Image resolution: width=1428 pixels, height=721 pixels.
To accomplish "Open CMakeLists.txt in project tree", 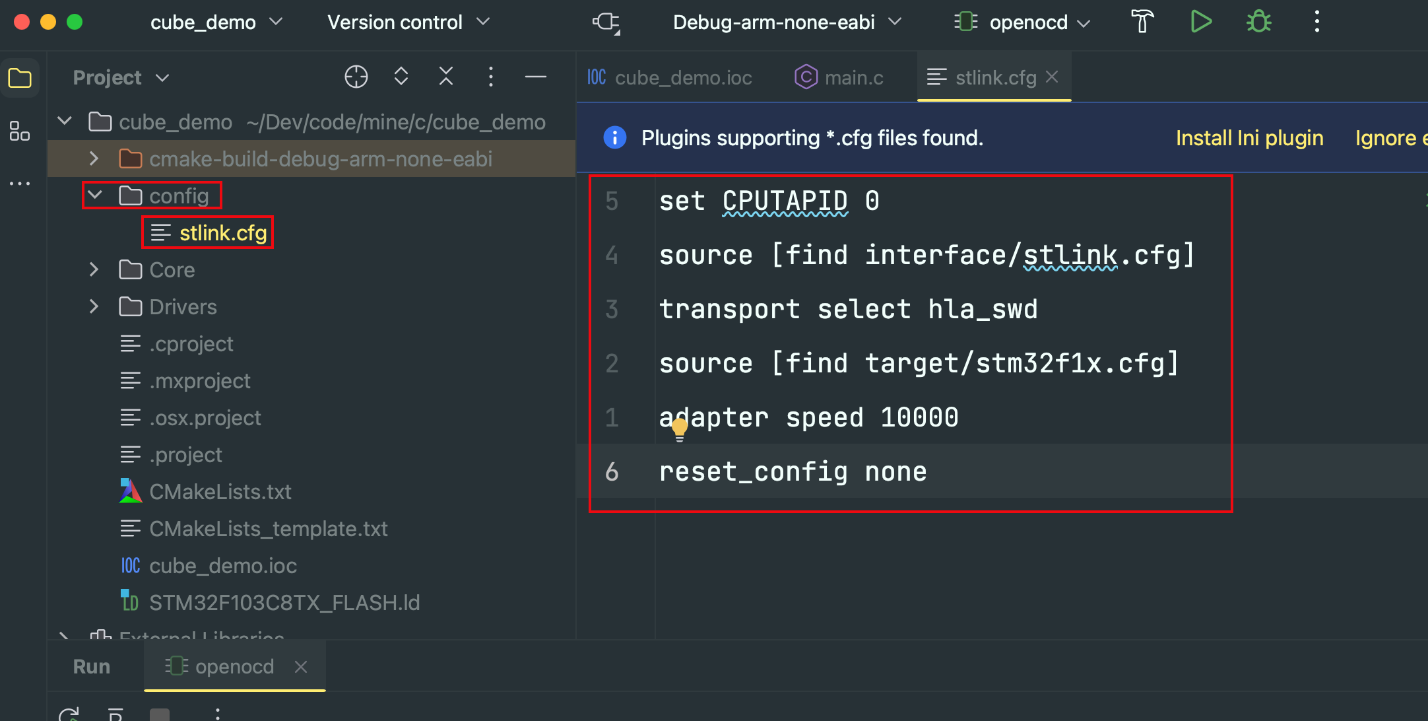I will coord(220,492).
